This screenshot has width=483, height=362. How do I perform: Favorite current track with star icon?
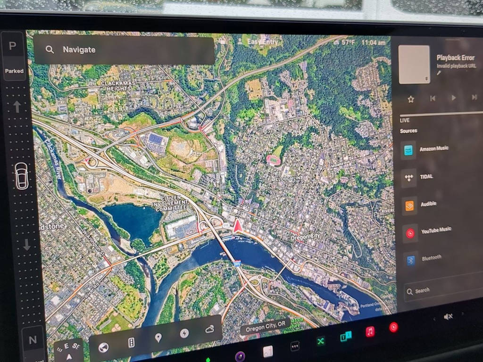411,99
